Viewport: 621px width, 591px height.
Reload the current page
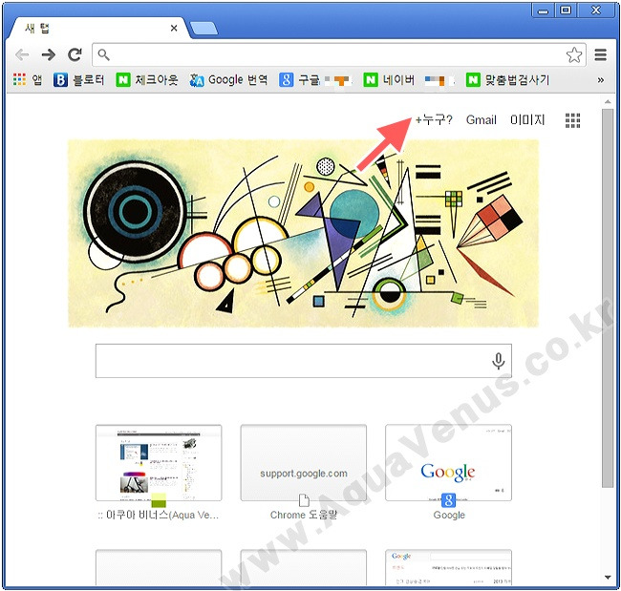point(75,54)
